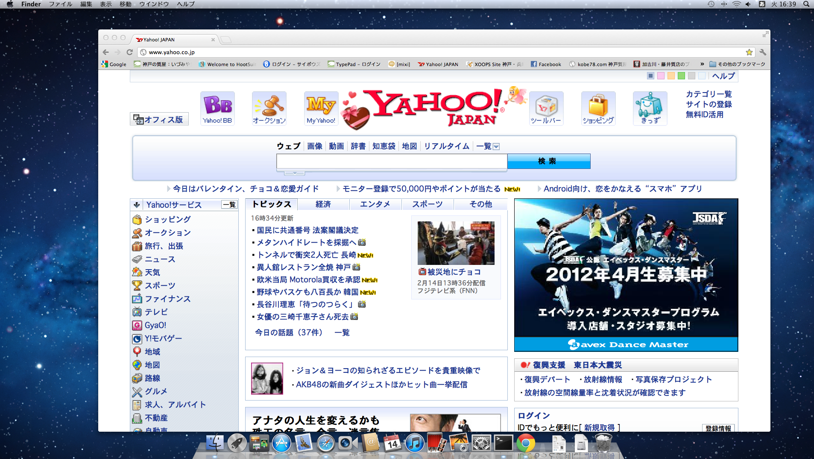This screenshot has width=814, height=459.
Task: Go back with the browser arrow
Action: pos(106,52)
